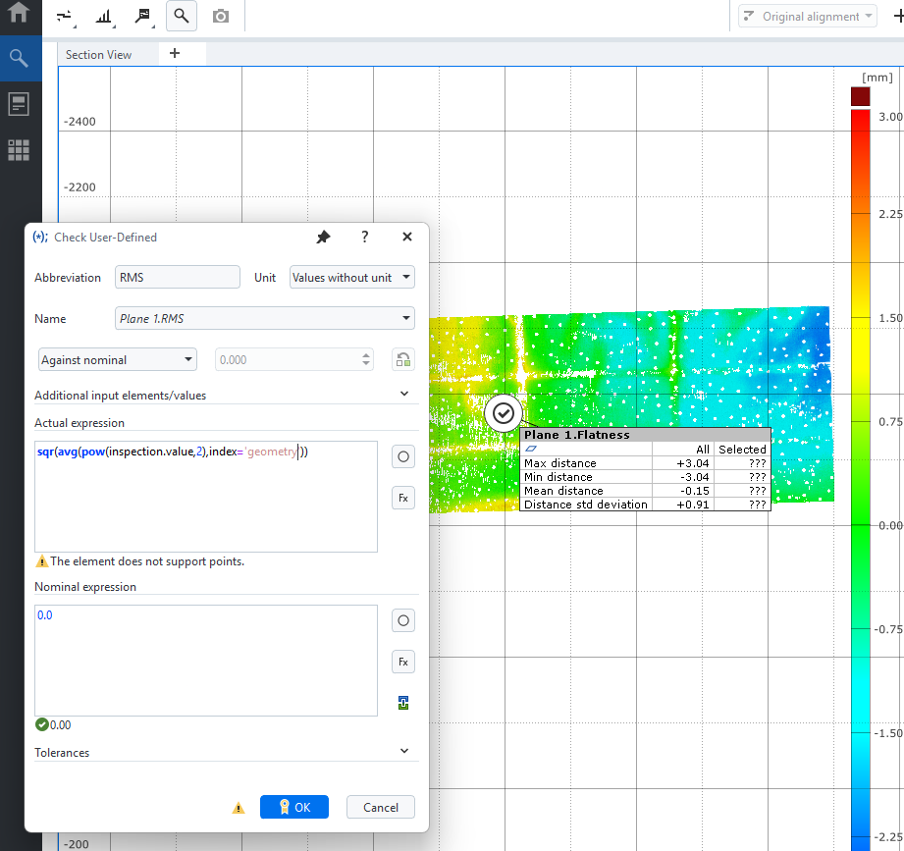Click the link icon below Nominal Fx

coord(403,703)
